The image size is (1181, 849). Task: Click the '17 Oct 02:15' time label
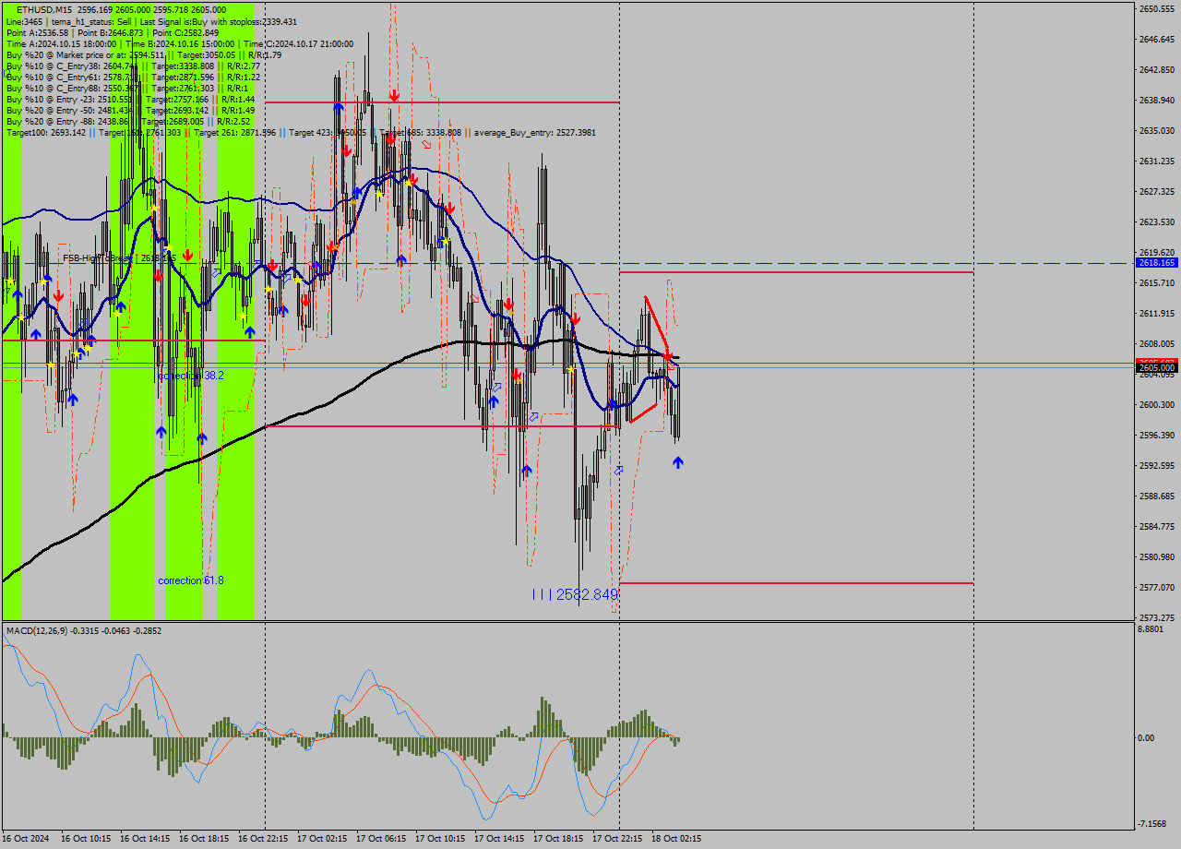click(x=322, y=839)
